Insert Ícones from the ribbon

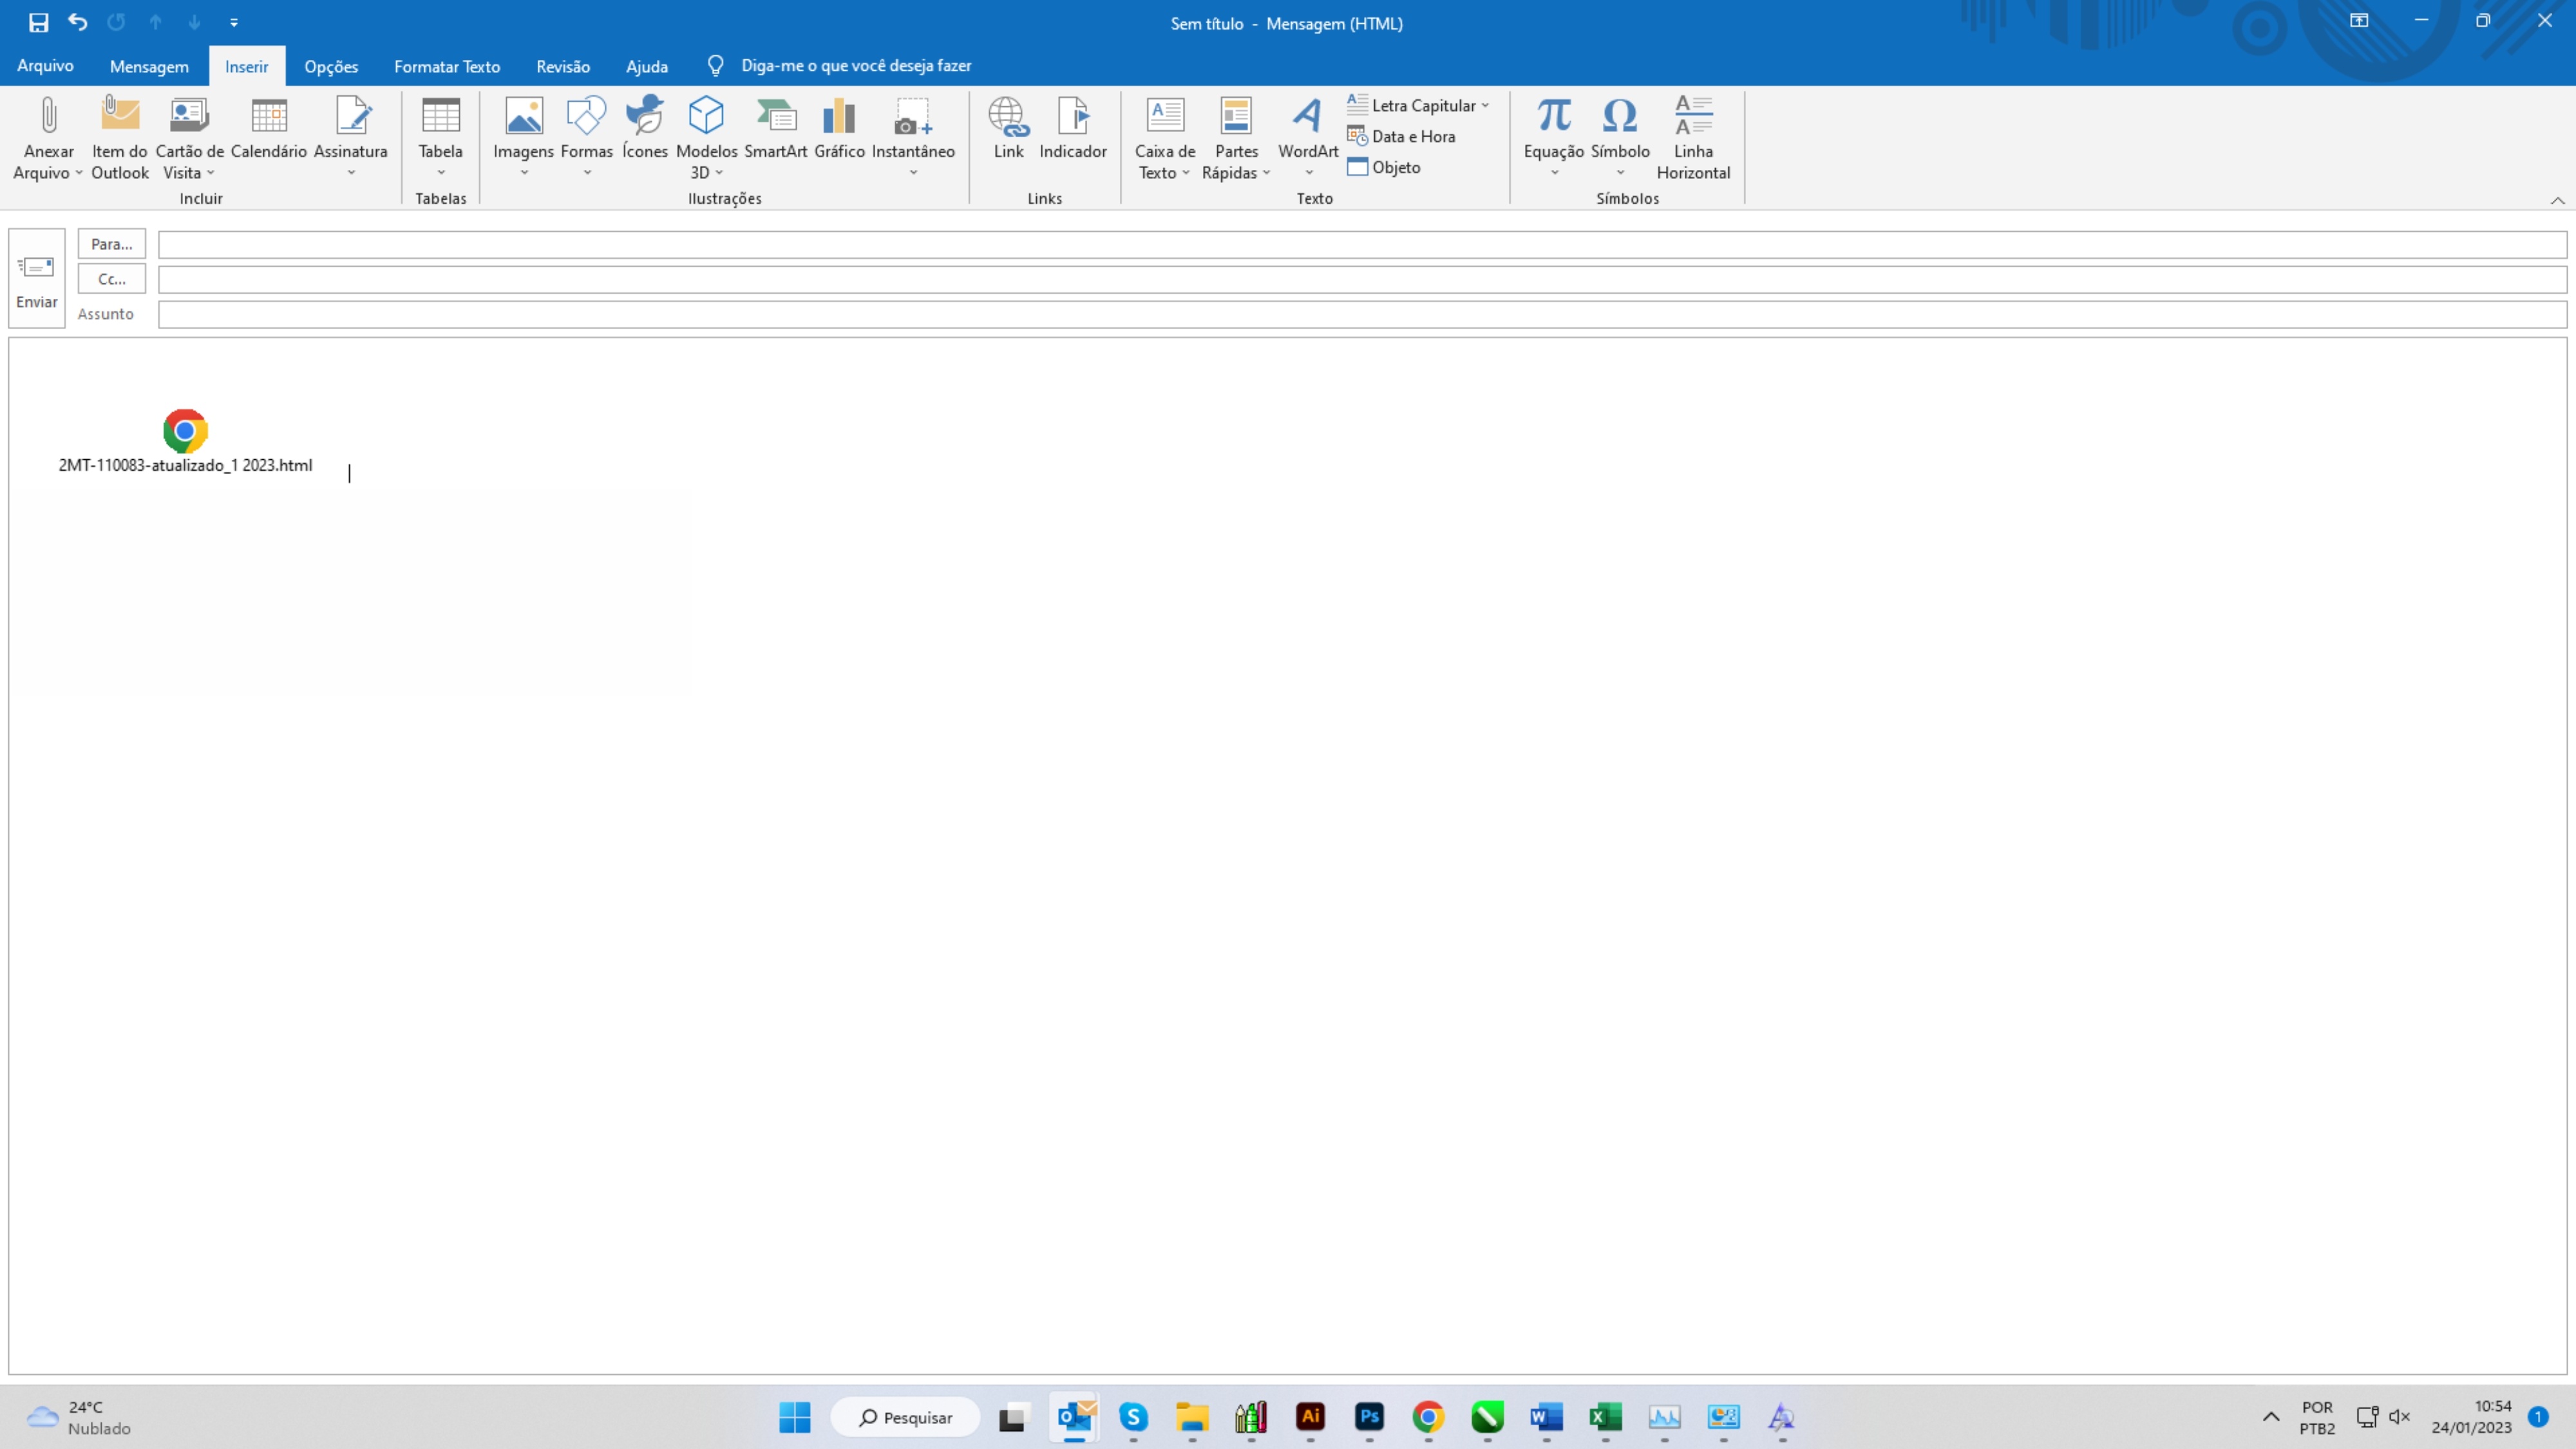[x=645, y=128]
